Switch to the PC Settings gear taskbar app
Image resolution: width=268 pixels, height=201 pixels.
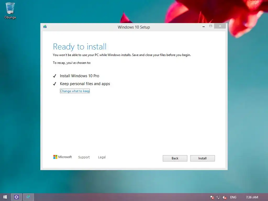[16, 197]
